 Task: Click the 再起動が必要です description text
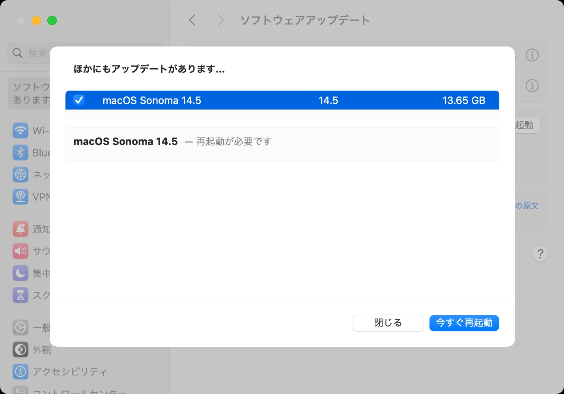234,141
